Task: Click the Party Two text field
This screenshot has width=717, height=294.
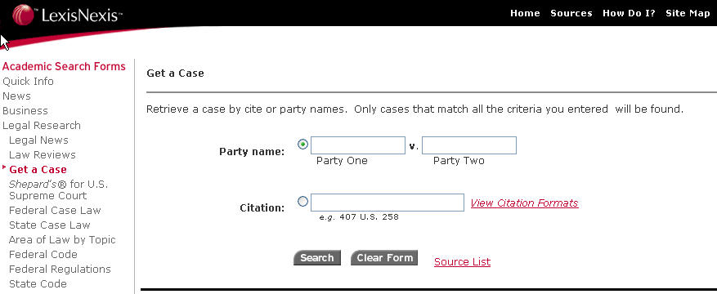Action: point(469,145)
